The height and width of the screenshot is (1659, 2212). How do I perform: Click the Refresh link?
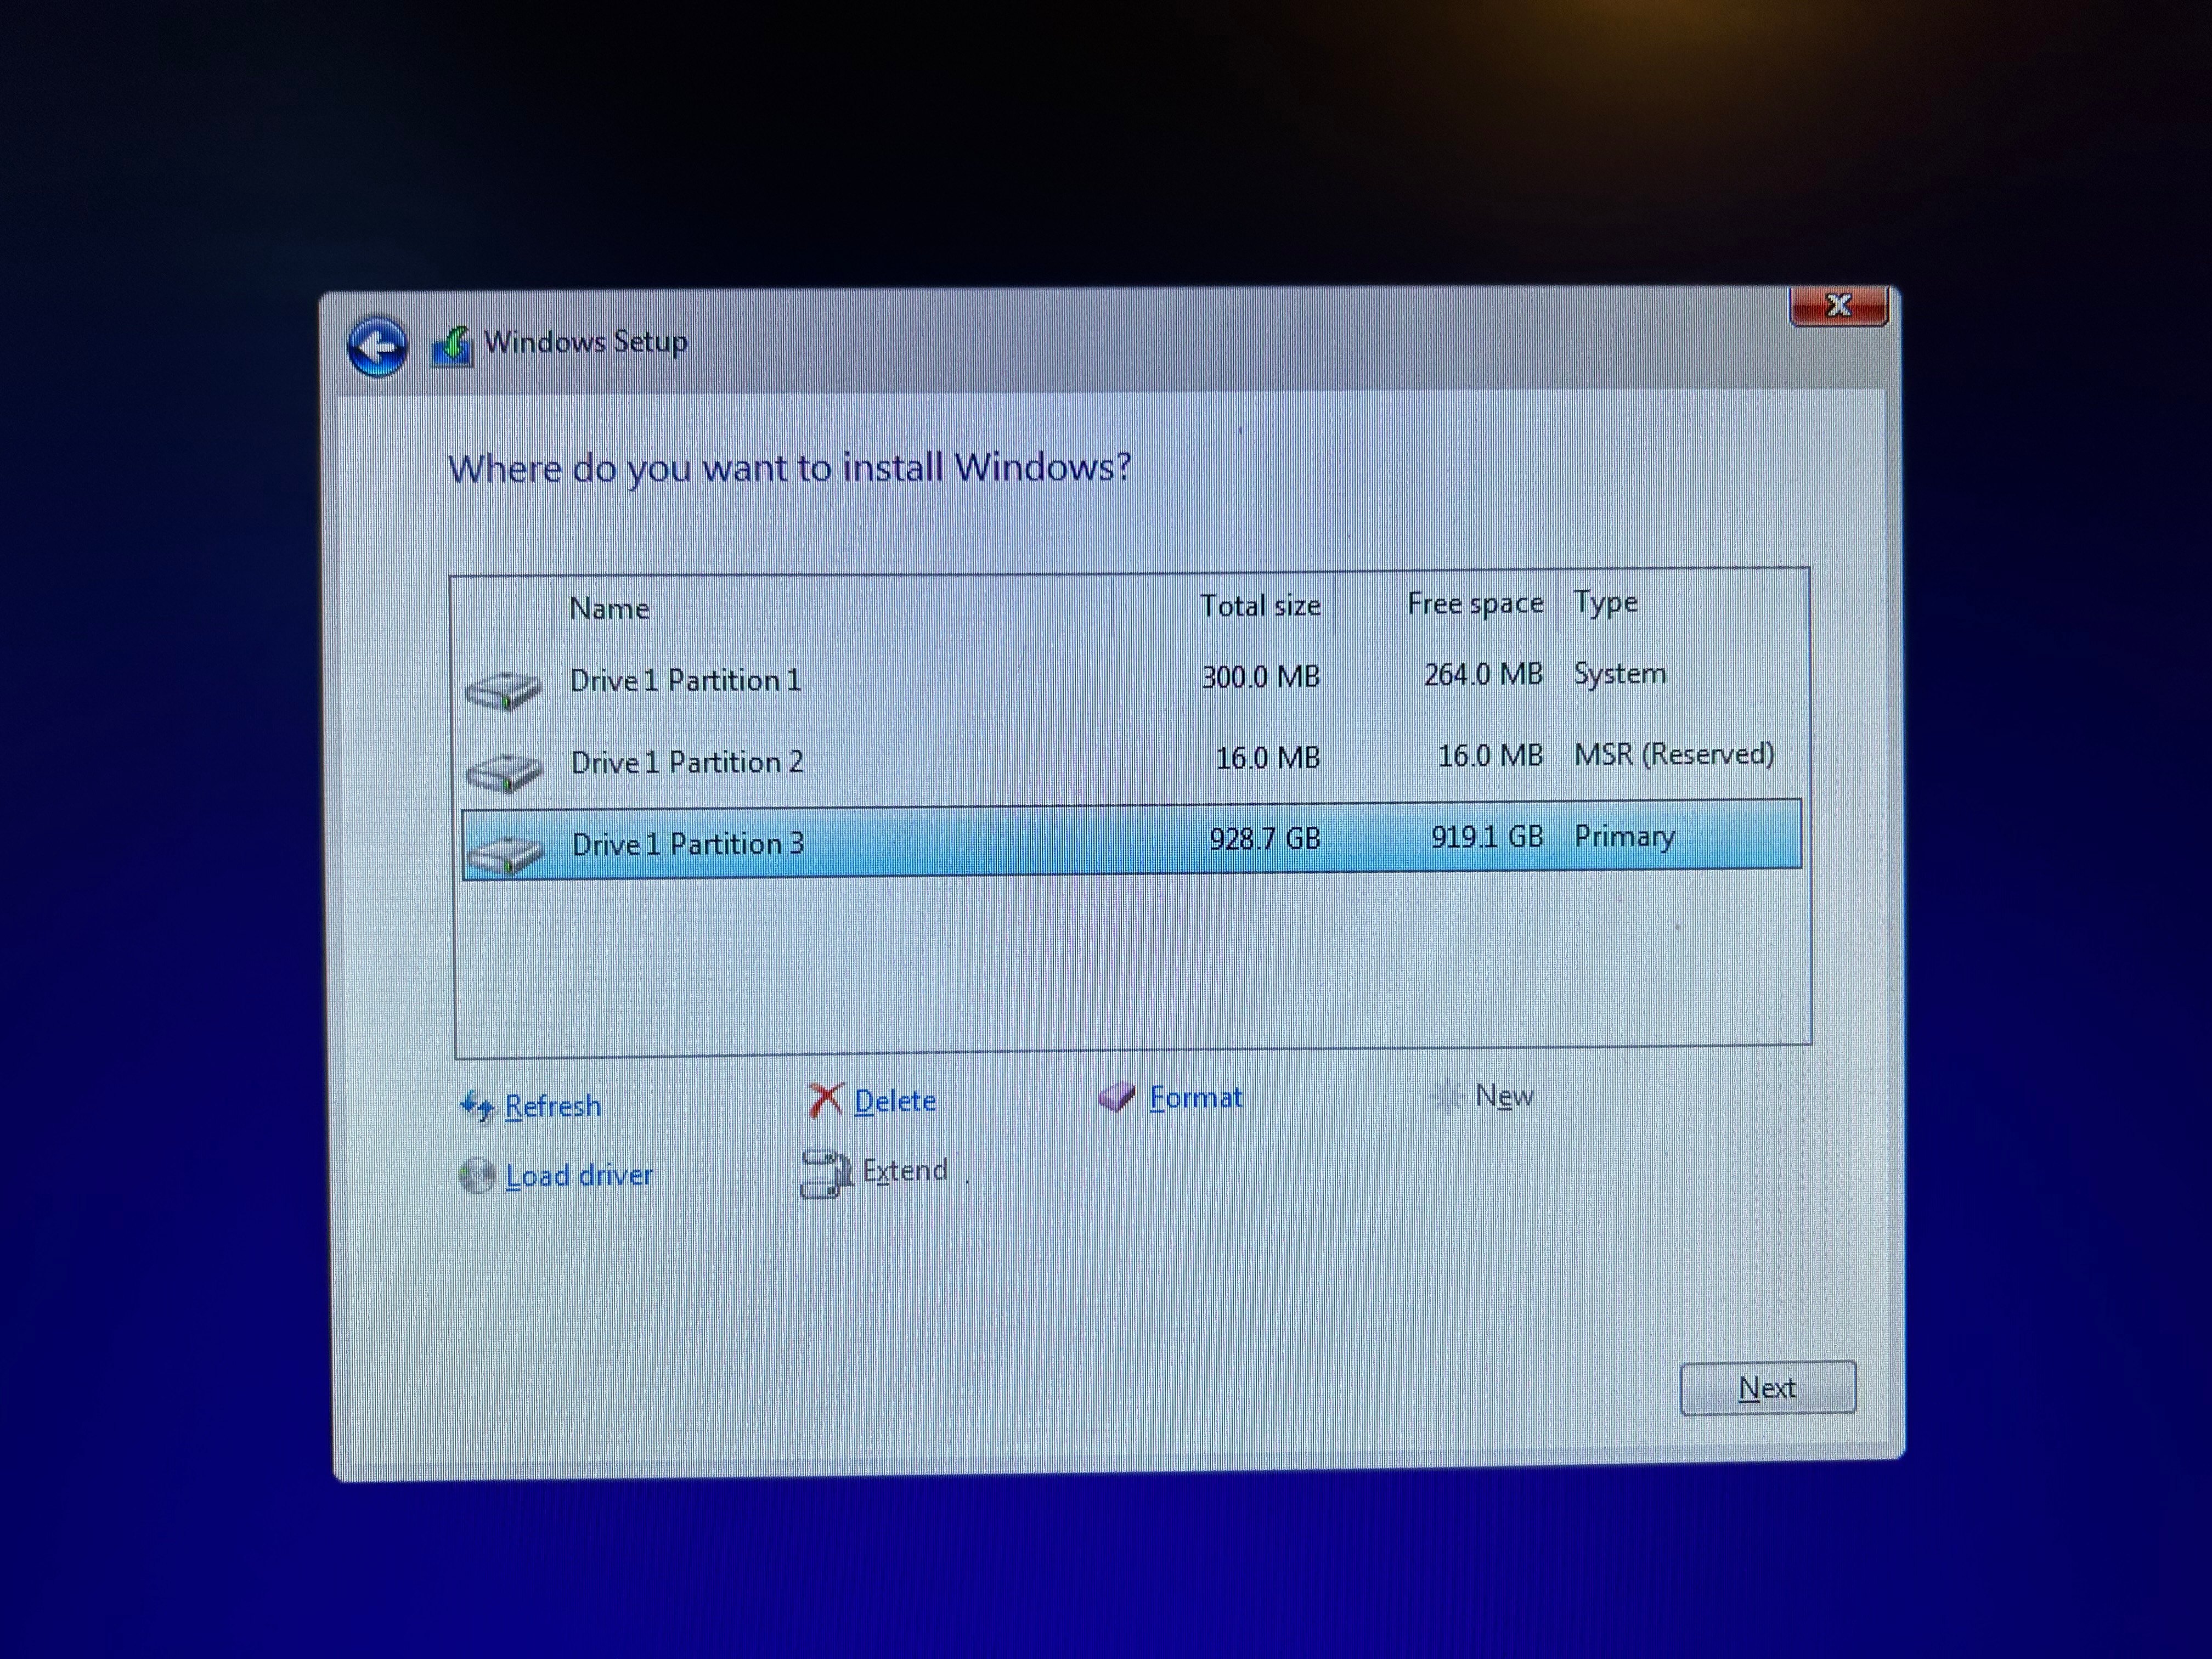[552, 1106]
